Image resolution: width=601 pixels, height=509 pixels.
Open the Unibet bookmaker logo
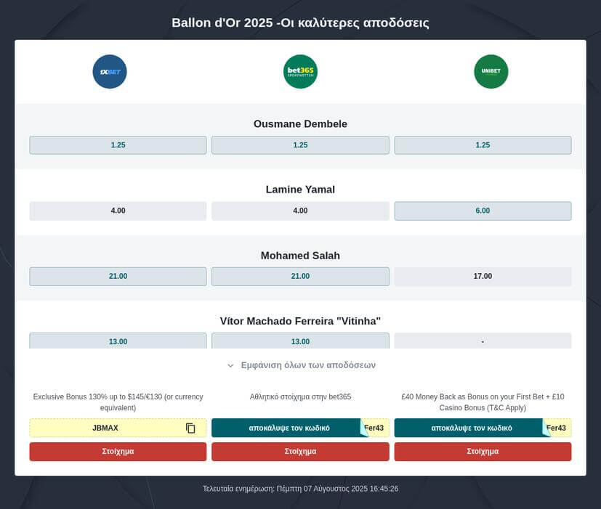[491, 72]
